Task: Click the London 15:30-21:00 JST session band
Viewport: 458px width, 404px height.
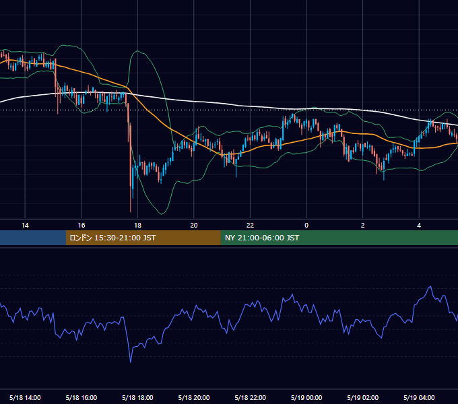Action: click(x=143, y=238)
